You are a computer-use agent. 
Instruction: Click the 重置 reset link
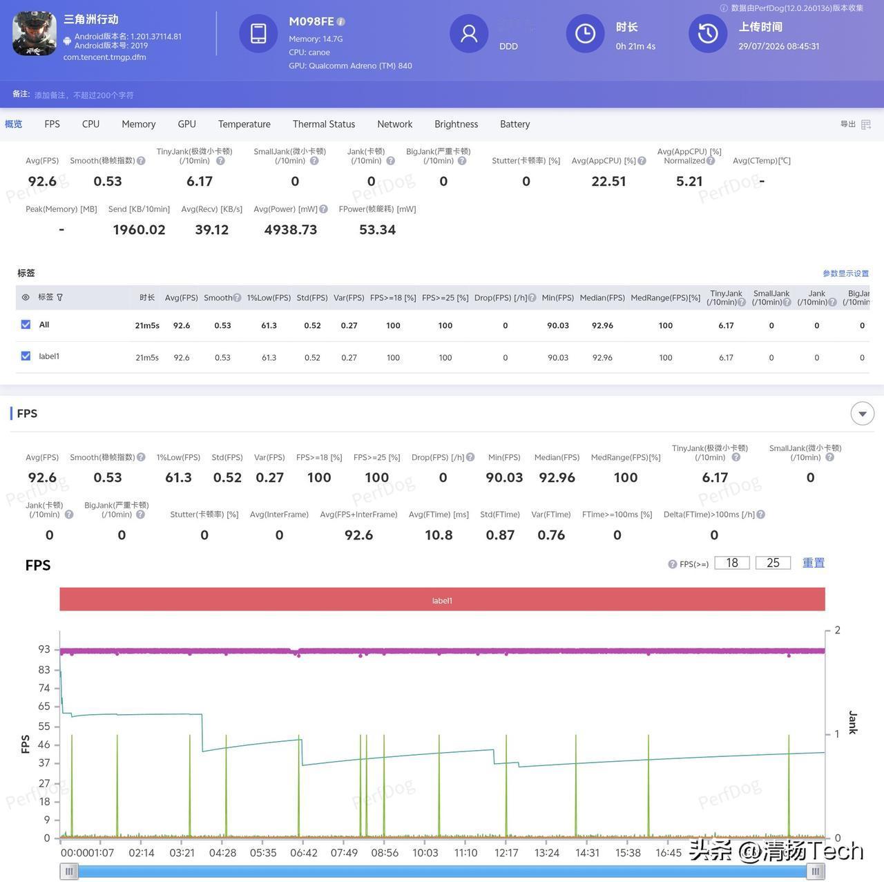click(x=814, y=563)
